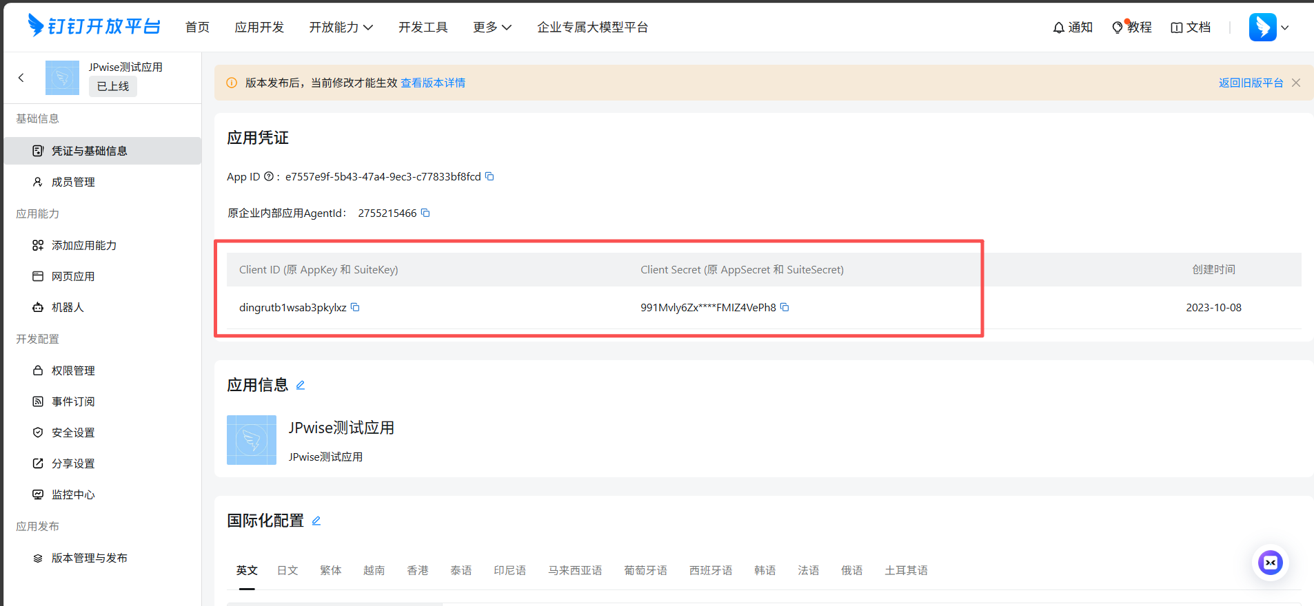The image size is (1314, 606).
Task: Click the user avatar in the top bar
Action: 1262,28
